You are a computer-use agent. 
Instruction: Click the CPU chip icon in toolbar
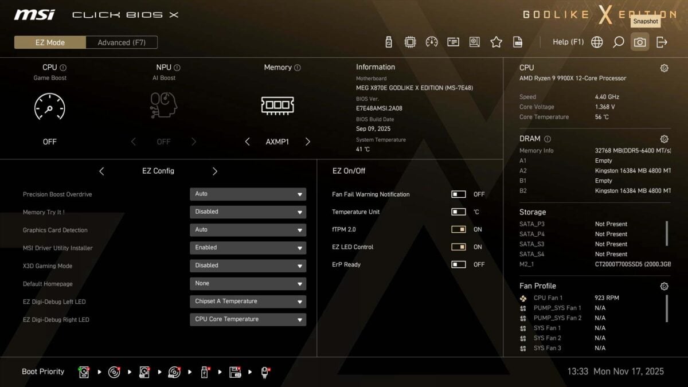410,42
